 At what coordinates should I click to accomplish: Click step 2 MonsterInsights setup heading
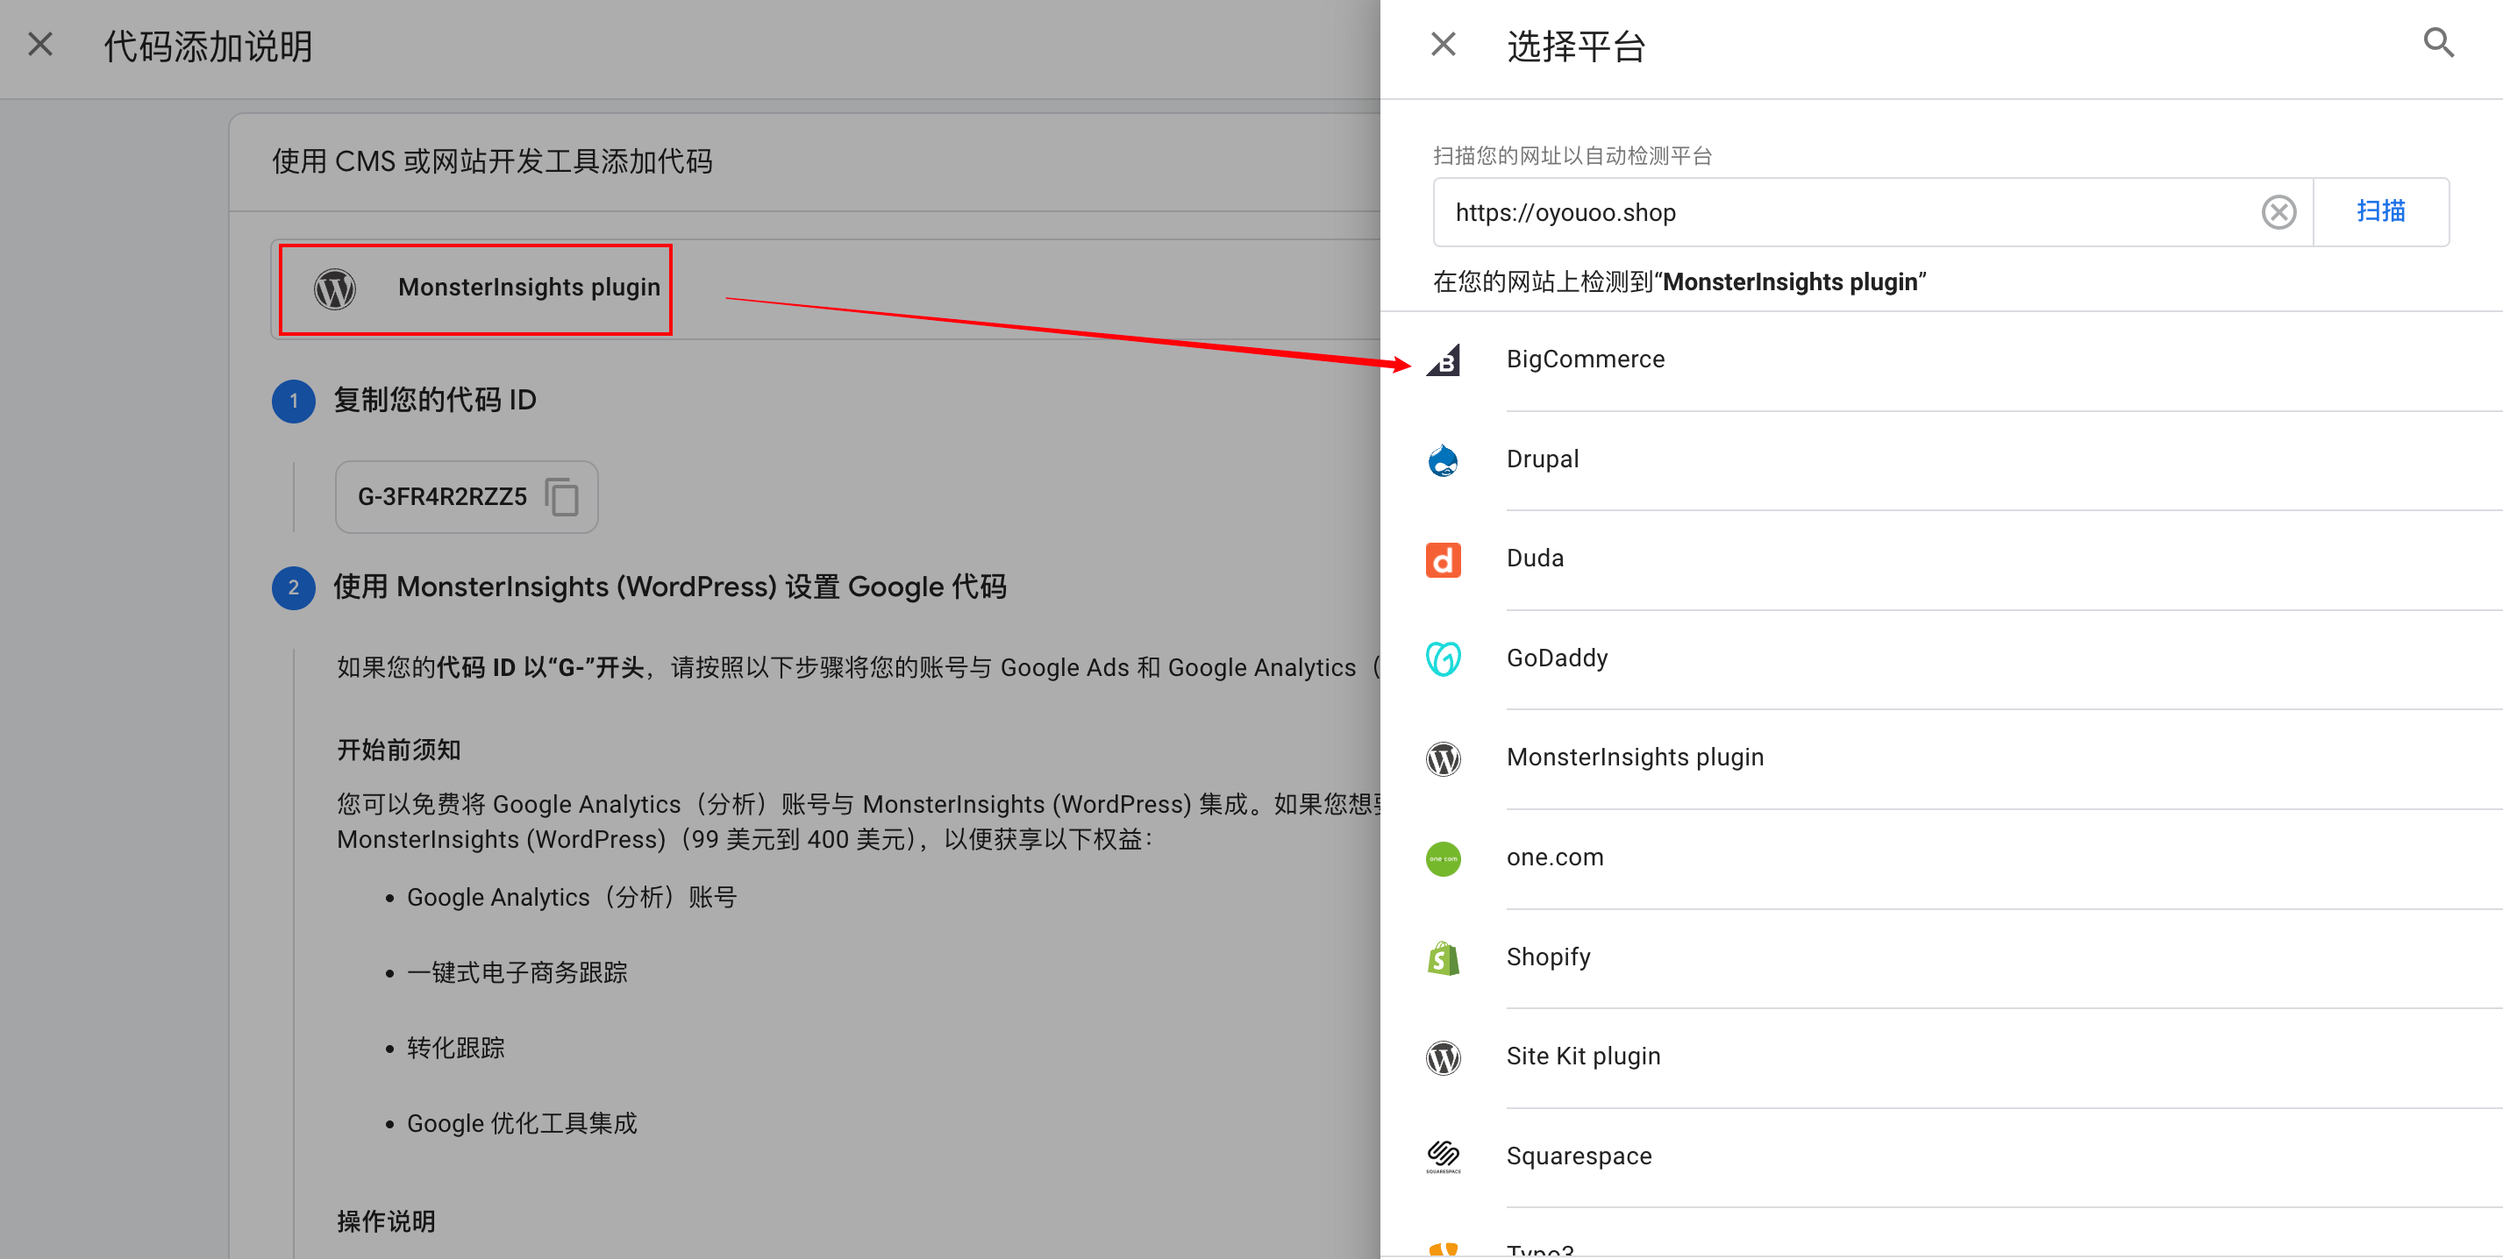tap(669, 587)
